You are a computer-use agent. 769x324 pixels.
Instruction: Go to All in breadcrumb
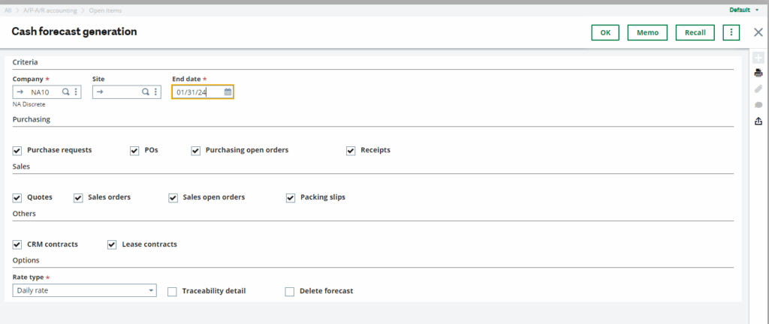click(x=8, y=10)
